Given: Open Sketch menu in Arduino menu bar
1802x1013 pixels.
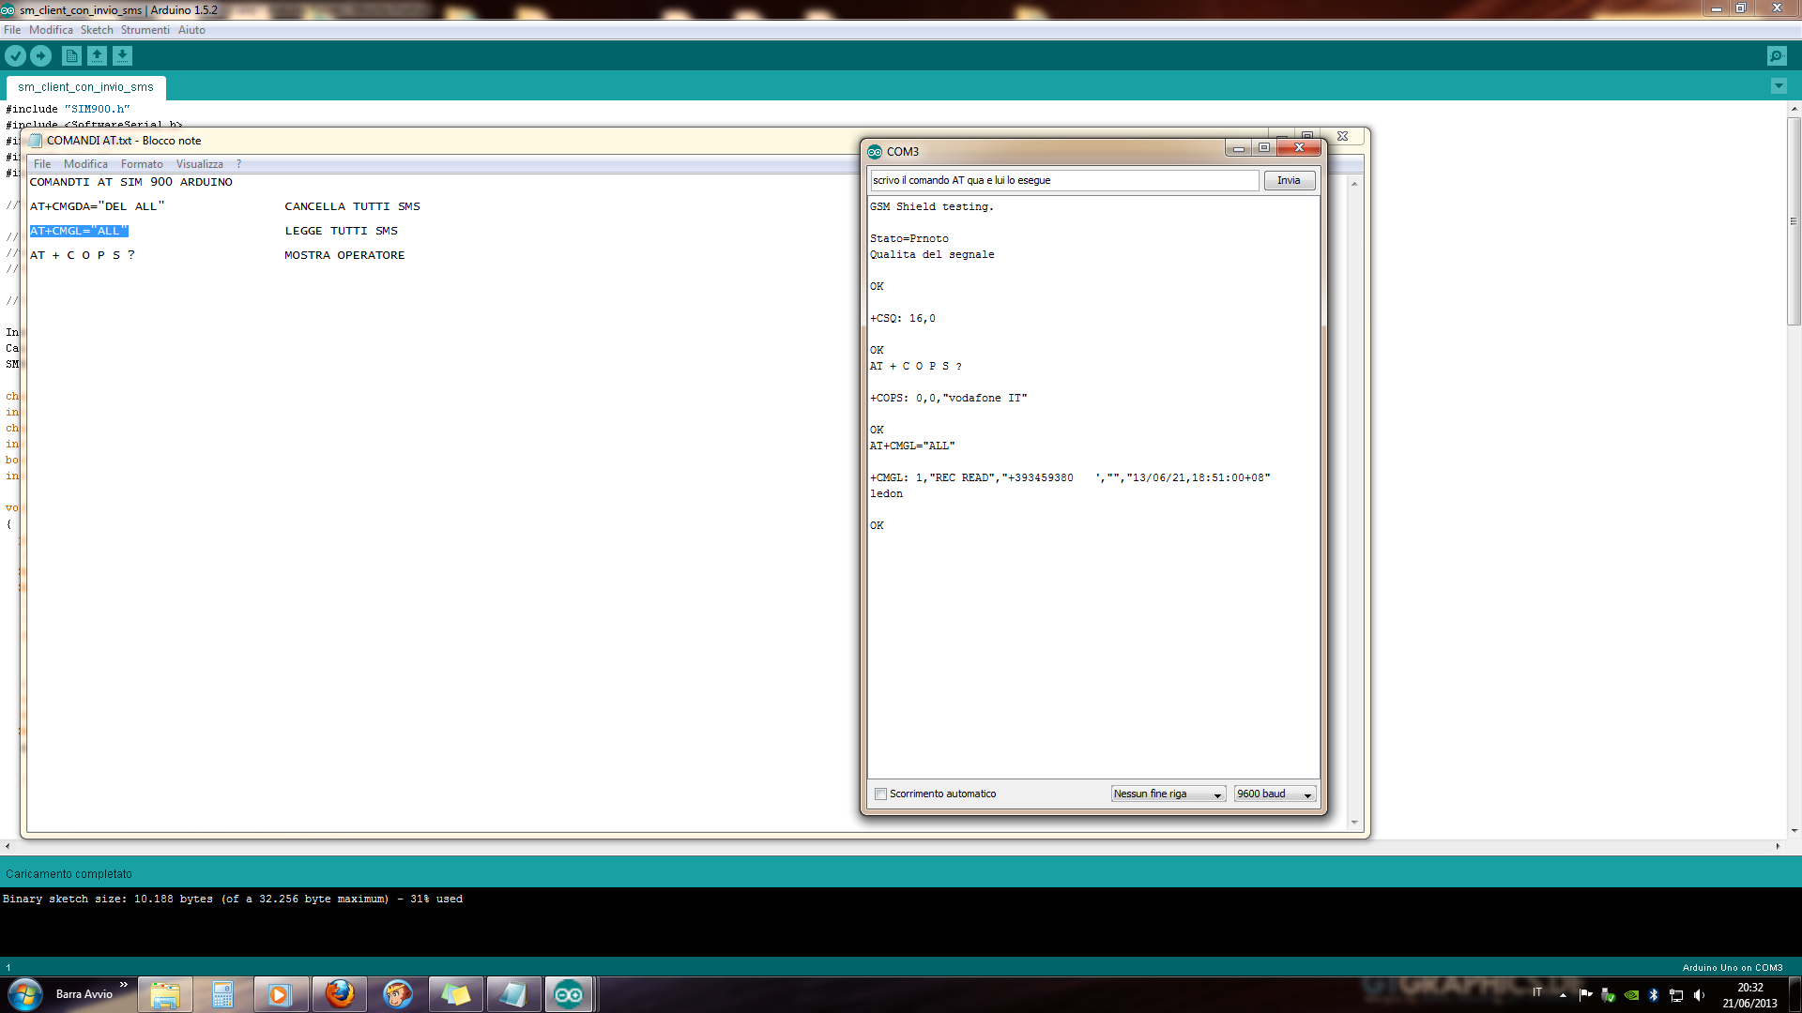Looking at the screenshot, I should click(96, 30).
